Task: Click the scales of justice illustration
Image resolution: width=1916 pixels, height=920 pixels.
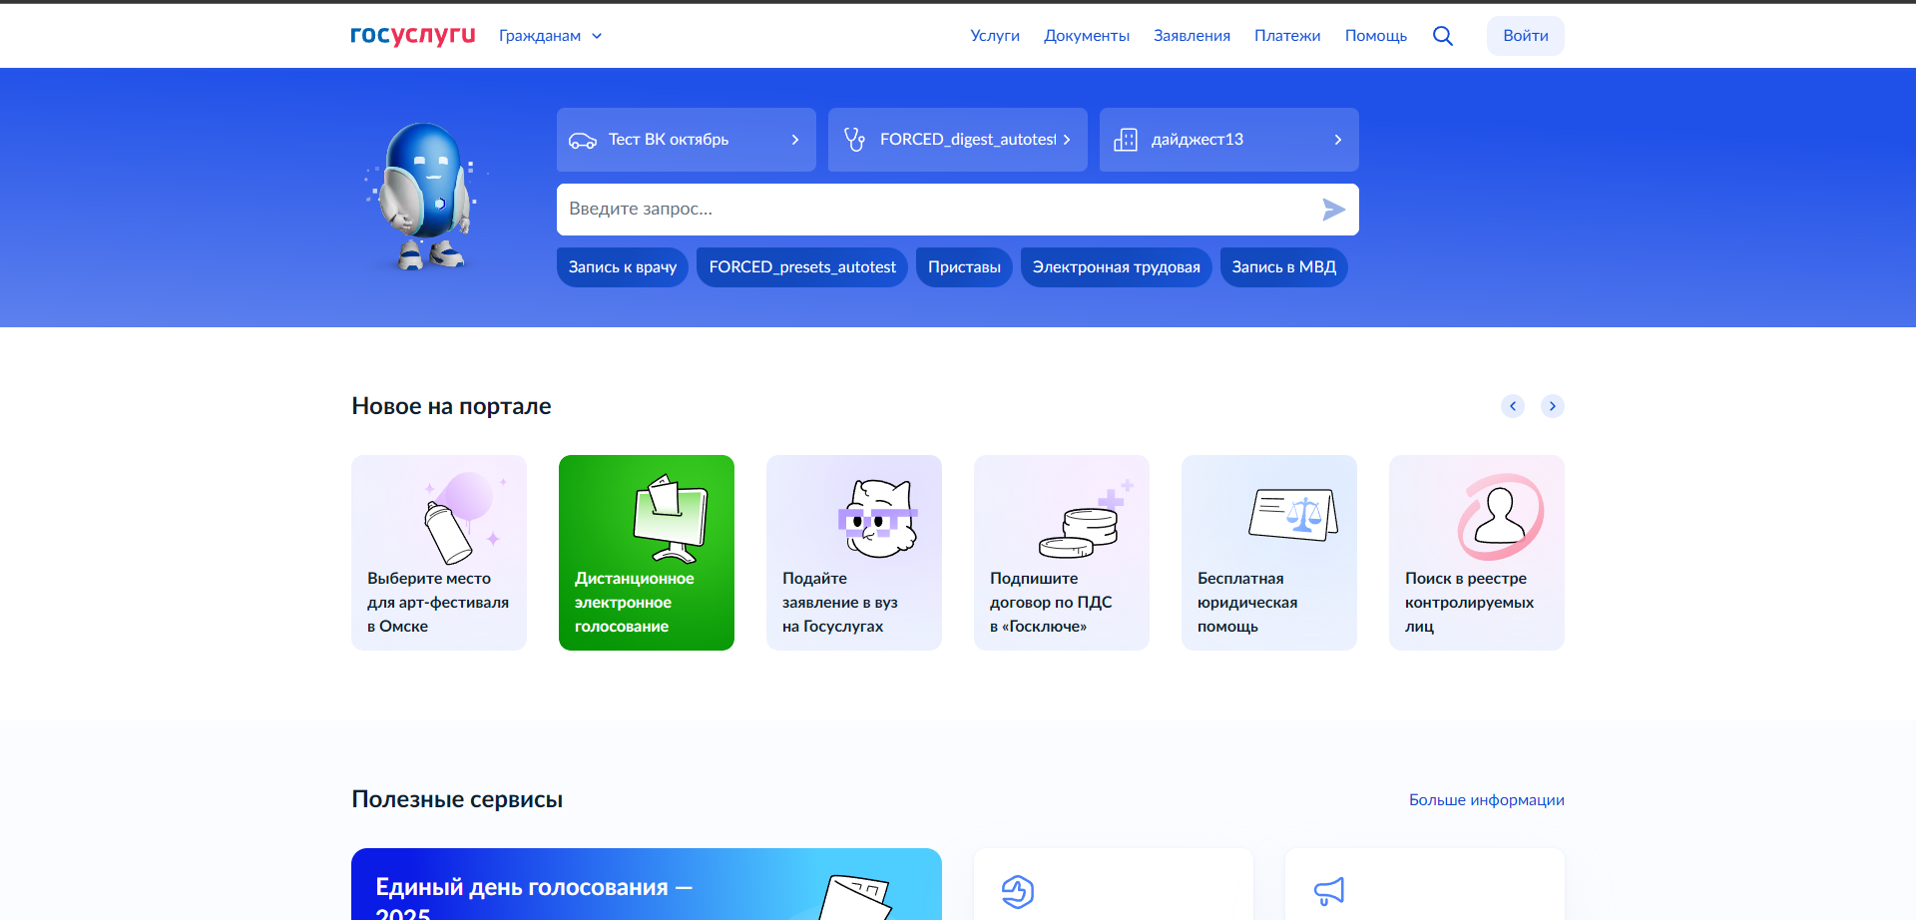Action: pyautogui.click(x=1293, y=515)
